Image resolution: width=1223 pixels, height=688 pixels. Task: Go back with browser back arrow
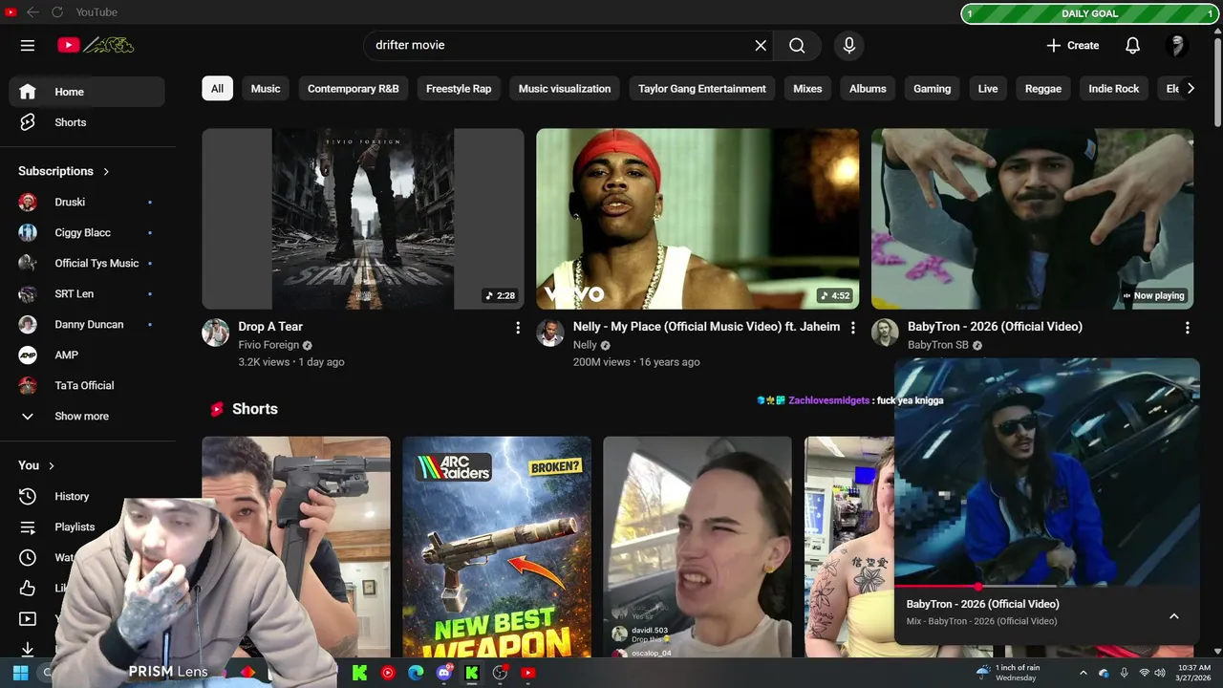coord(32,12)
